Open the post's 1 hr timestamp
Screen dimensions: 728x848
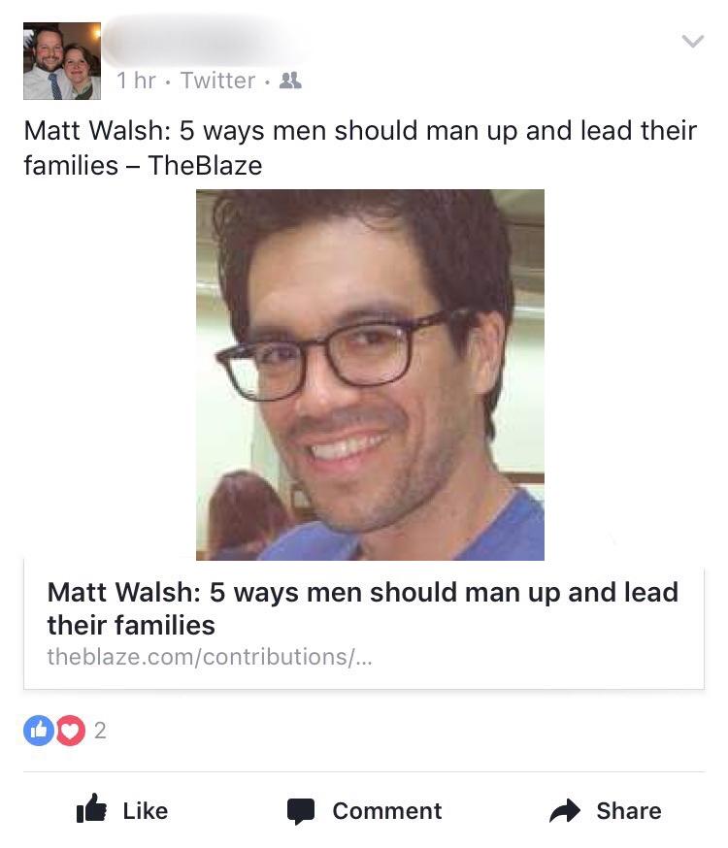[x=136, y=81]
